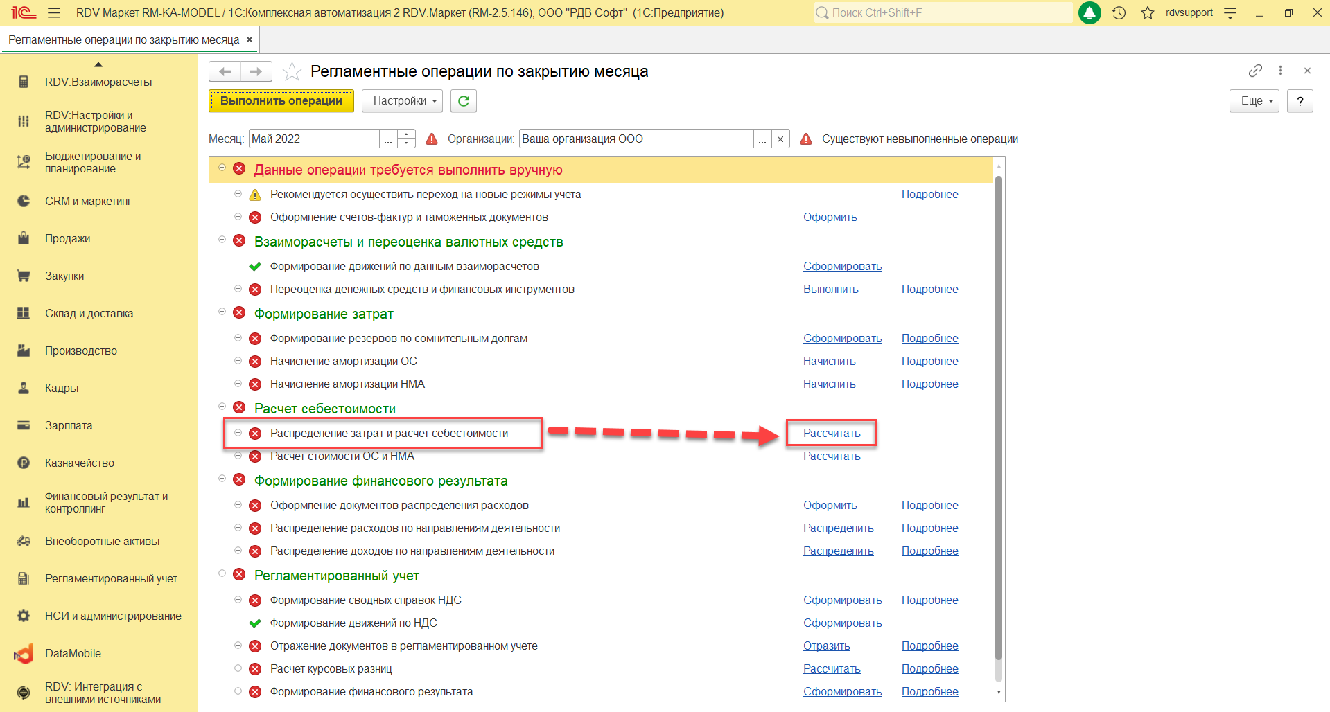This screenshot has height=712, width=1330.
Task: Open the Продажи section in sidebar
Action: point(67,238)
